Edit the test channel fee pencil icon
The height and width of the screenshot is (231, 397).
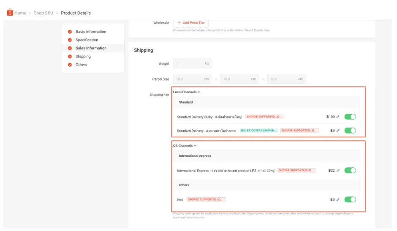(x=338, y=199)
